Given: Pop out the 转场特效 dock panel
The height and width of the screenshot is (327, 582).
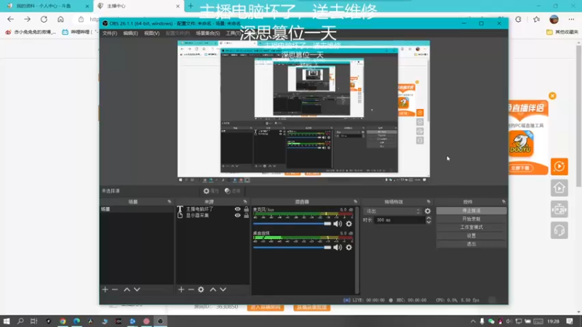Looking at the screenshot, I should tap(428, 202).
